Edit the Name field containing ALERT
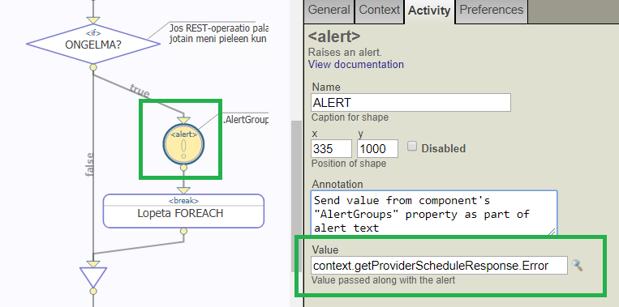619x307 pixels. (x=411, y=102)
